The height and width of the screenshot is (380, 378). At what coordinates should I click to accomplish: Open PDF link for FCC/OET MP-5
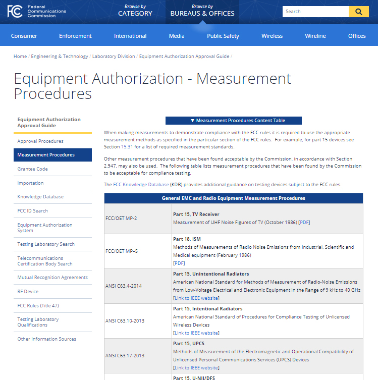tap(179, 263)
